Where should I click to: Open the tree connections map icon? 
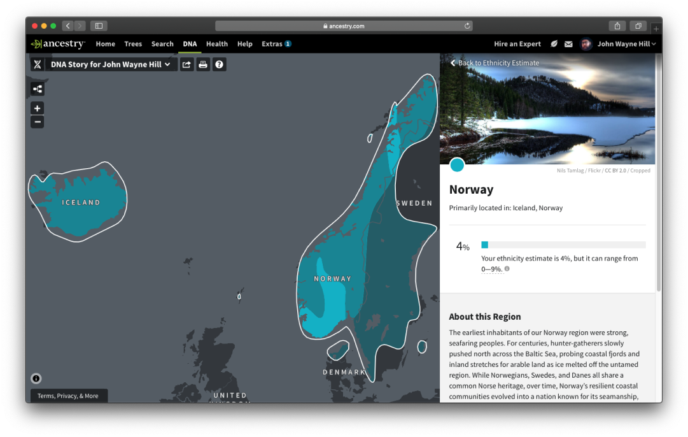coord(38,89)
